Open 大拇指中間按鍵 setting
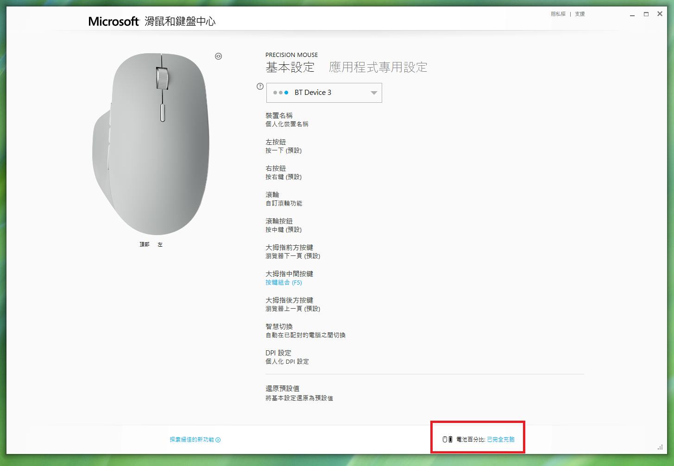The height and width of the screenshot is (466, 674). pyautogui.click(x=290, y=278)
